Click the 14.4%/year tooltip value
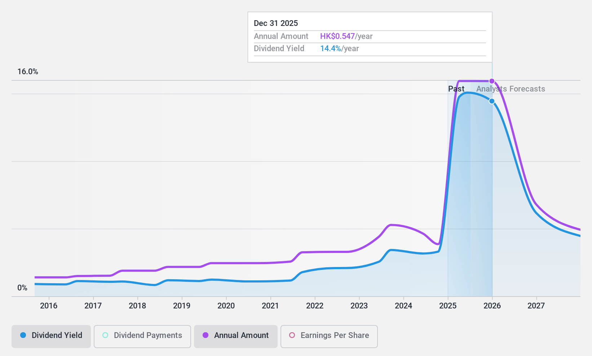 tap(339, 49)
